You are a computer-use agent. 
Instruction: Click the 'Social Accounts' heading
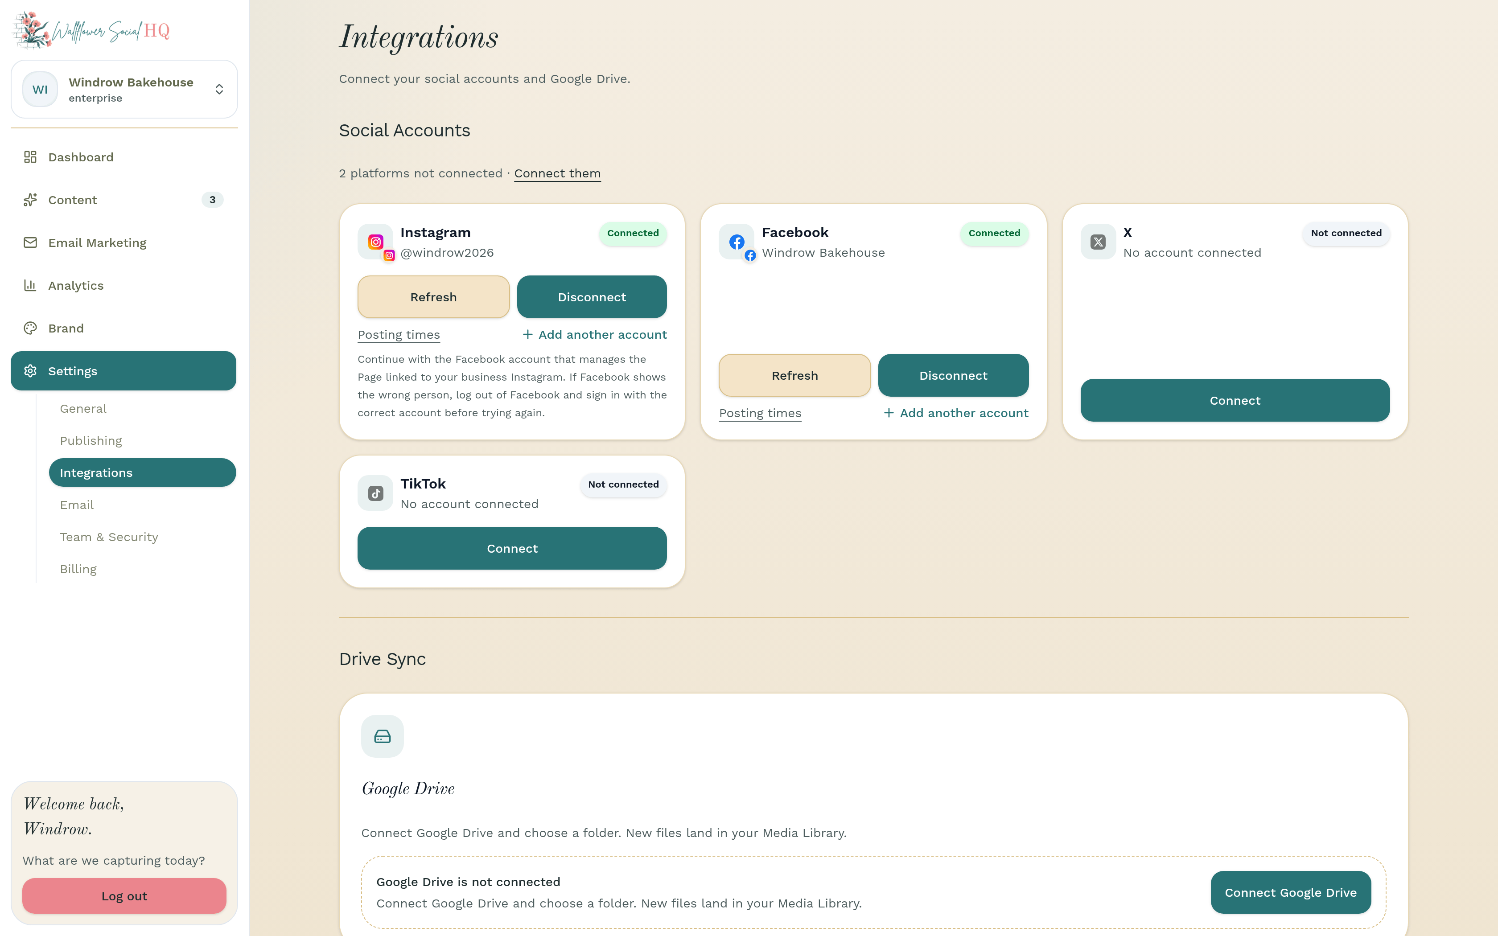[x=405, y=131]
